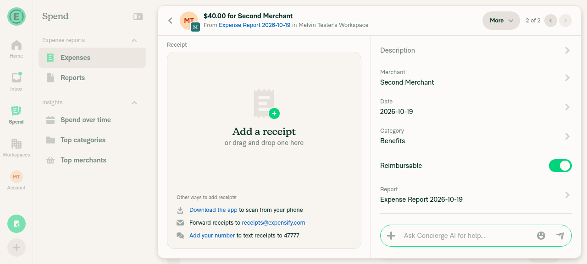Open the MT Account avatar

point(17,177)
